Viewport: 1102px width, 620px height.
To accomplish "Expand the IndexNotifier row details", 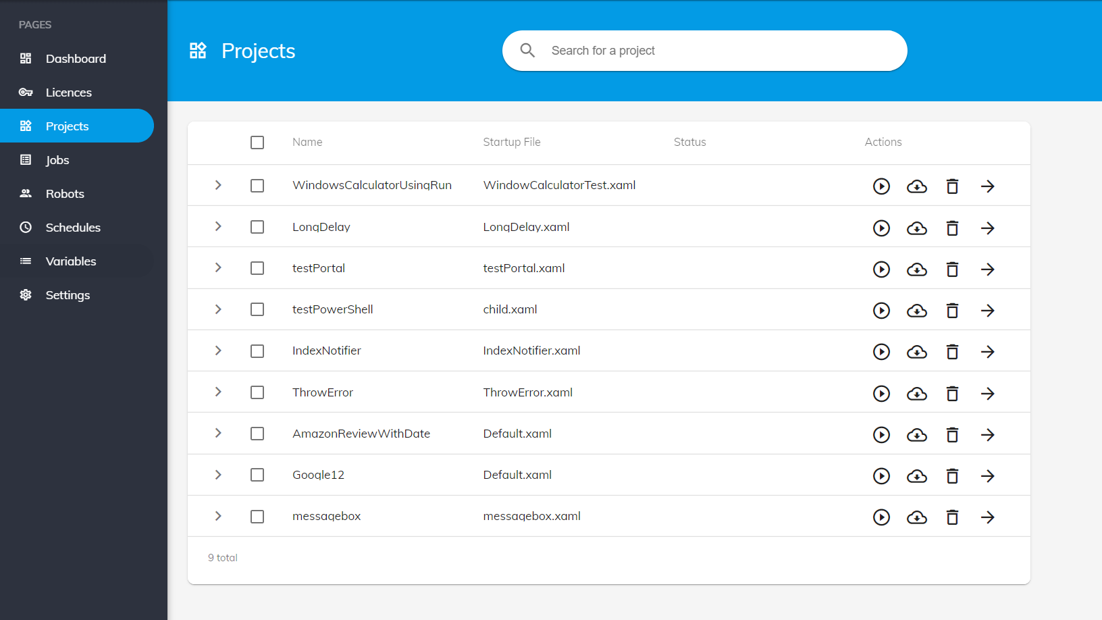I will [x=218, y=351].
